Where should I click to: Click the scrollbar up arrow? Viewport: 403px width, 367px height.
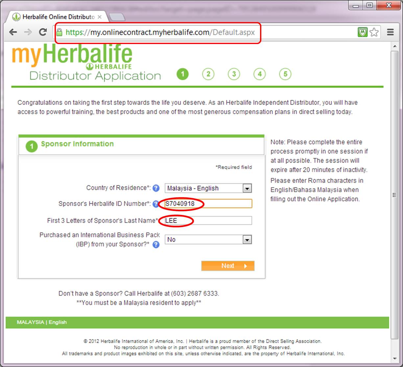pos(394,47)
